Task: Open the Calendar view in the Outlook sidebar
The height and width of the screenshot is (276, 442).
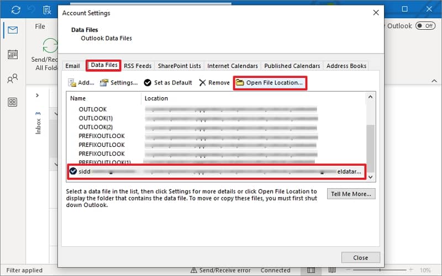Action: [x=13, y=54]
